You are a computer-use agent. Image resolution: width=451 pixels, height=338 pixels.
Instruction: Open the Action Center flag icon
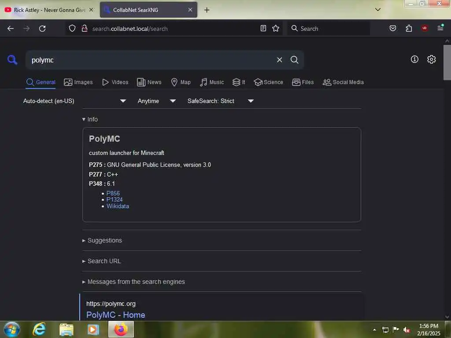click(396, 330)
